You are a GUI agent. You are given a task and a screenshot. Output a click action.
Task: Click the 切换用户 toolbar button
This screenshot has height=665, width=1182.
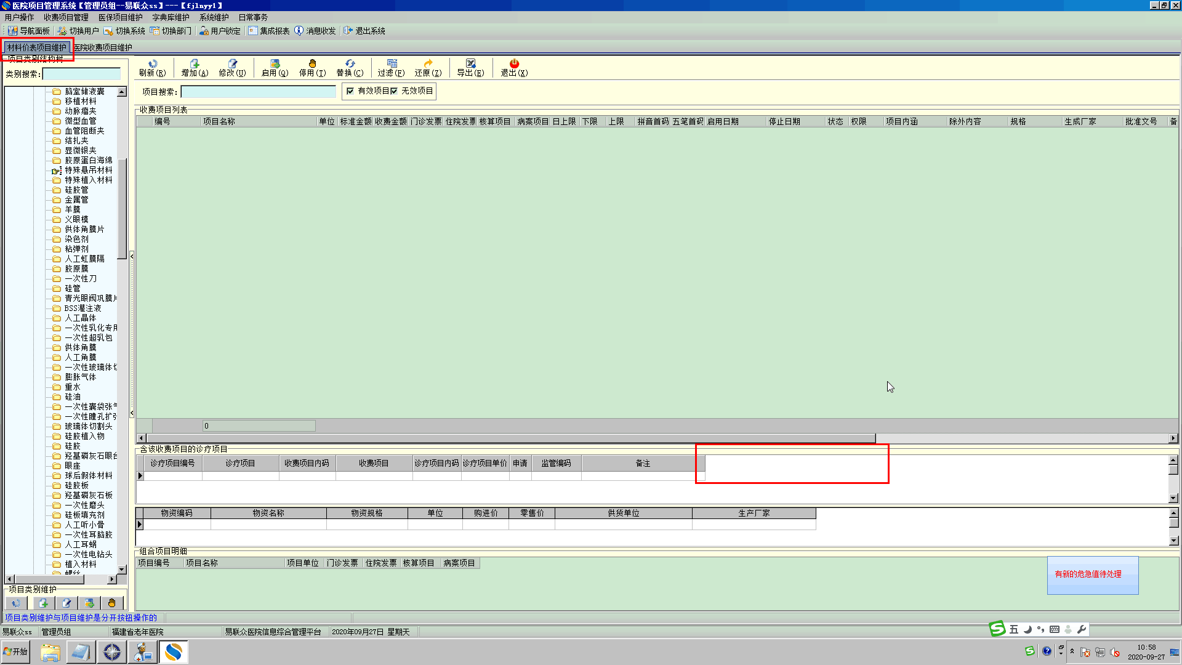(x=78, y=31)
